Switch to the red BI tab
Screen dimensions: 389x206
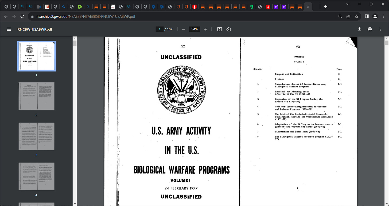tap(47, 7)
